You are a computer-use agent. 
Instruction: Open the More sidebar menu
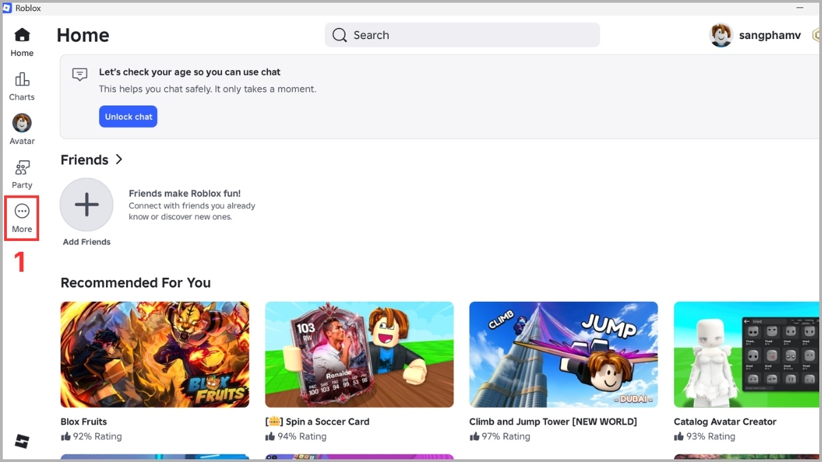(22, 218)
